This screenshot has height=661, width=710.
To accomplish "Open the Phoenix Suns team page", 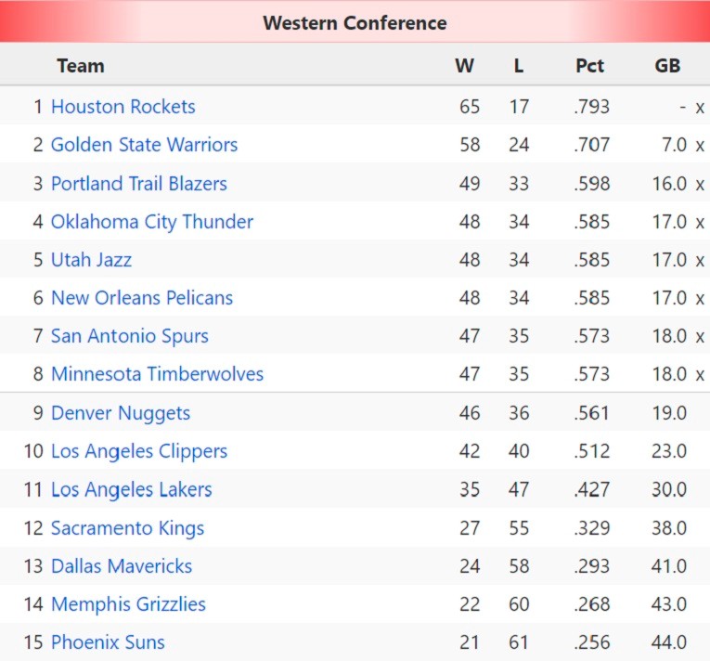I will 108,642.
